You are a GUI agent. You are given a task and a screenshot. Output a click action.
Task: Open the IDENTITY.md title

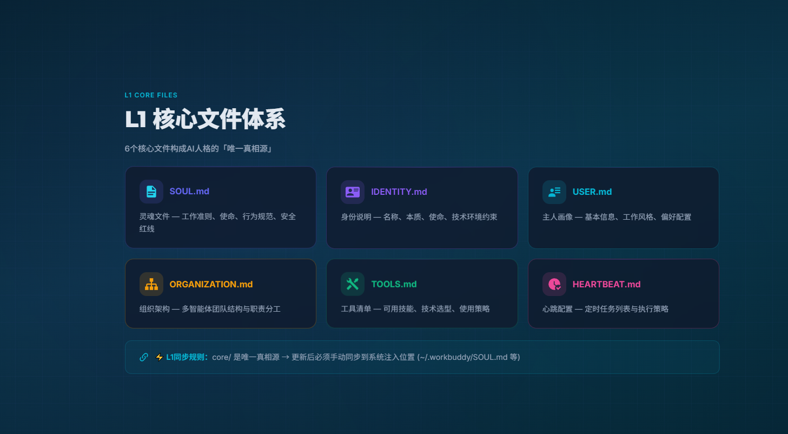coord(399,192)
